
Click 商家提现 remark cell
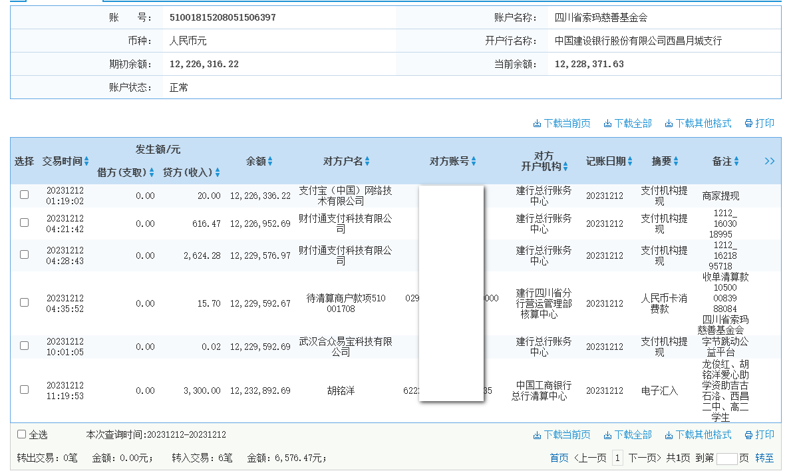coord(720,196)
